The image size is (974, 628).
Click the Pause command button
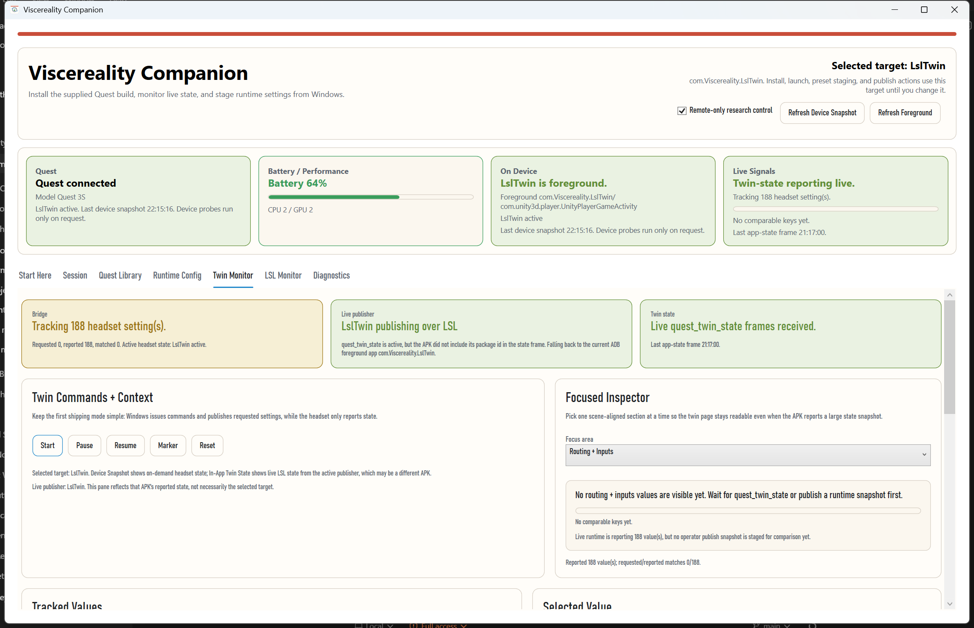pyautogui.click(x=84, y=446)
